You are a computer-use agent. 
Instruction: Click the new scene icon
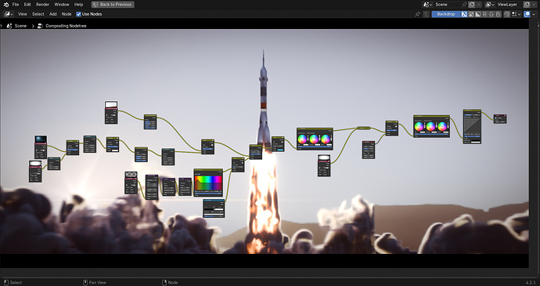coord(471,5)
